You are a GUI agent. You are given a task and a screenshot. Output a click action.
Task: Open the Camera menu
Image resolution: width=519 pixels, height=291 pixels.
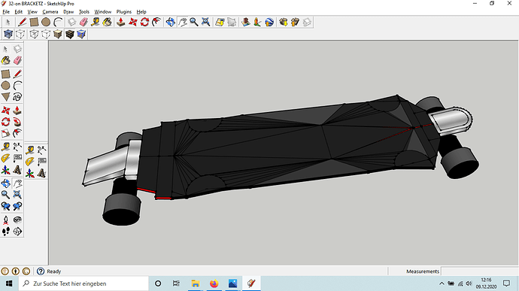(50, 11)
